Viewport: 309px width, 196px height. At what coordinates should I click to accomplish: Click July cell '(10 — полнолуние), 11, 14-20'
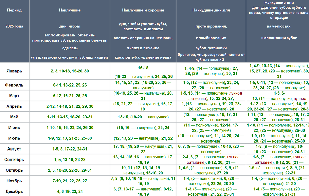[x=211, y=138]
